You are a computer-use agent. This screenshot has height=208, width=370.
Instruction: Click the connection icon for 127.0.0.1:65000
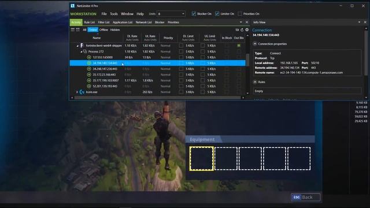pos(89,57)
